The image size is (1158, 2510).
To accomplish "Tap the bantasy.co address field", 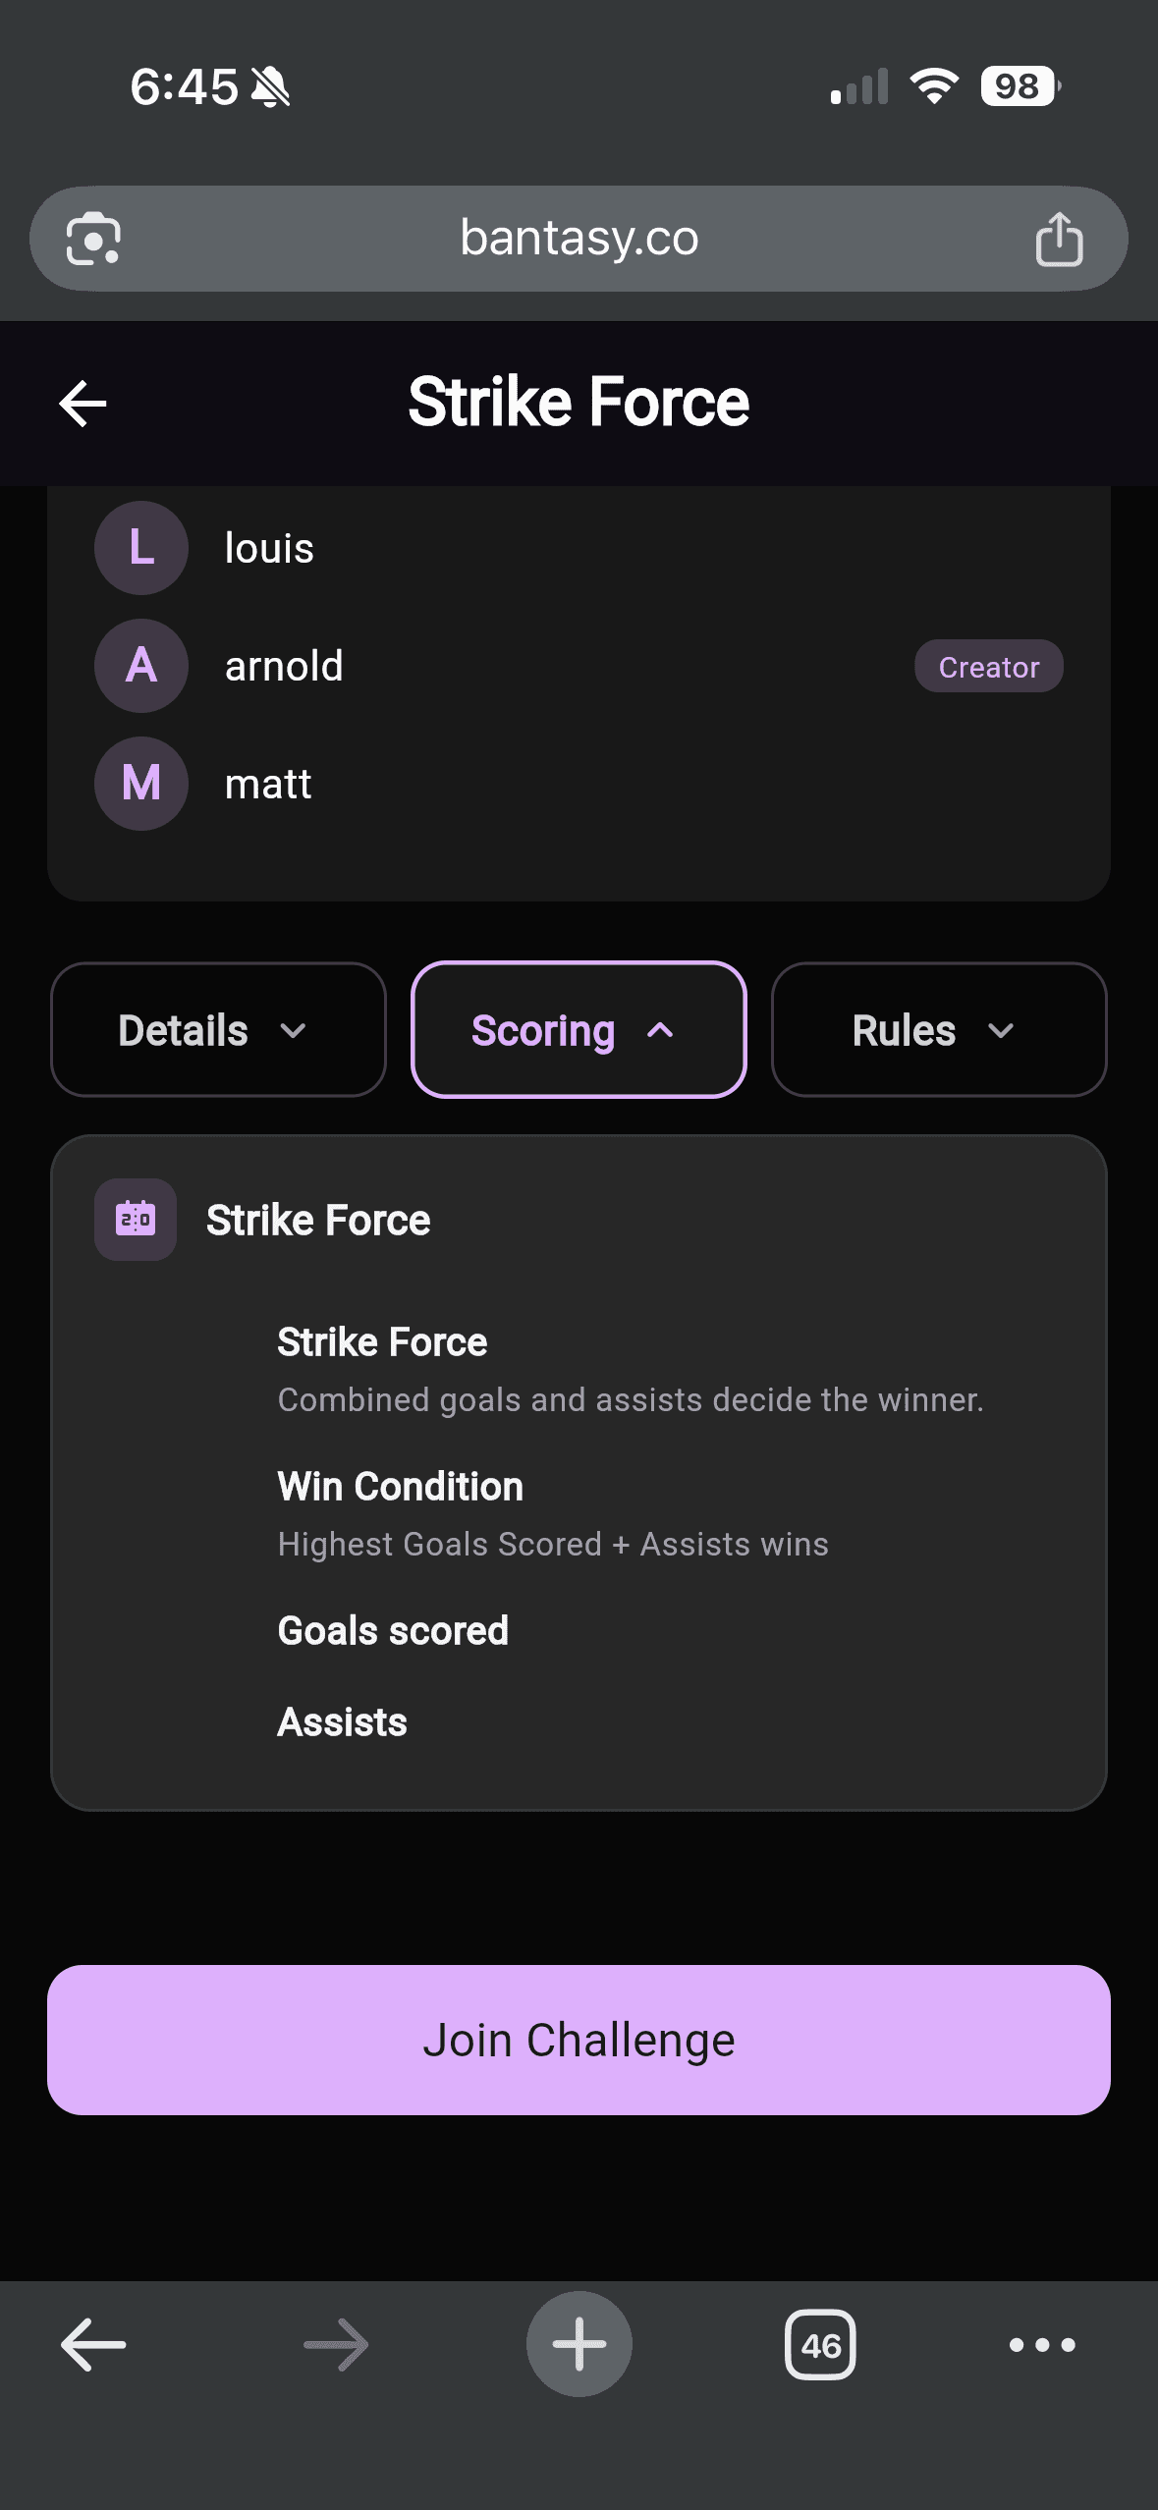I will pos(579,238).
